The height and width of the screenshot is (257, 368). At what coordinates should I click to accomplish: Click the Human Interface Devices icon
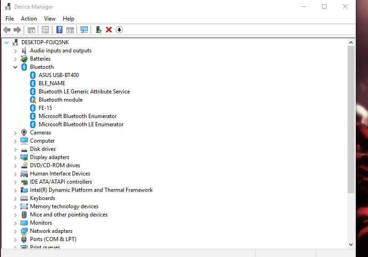(24, 174)
